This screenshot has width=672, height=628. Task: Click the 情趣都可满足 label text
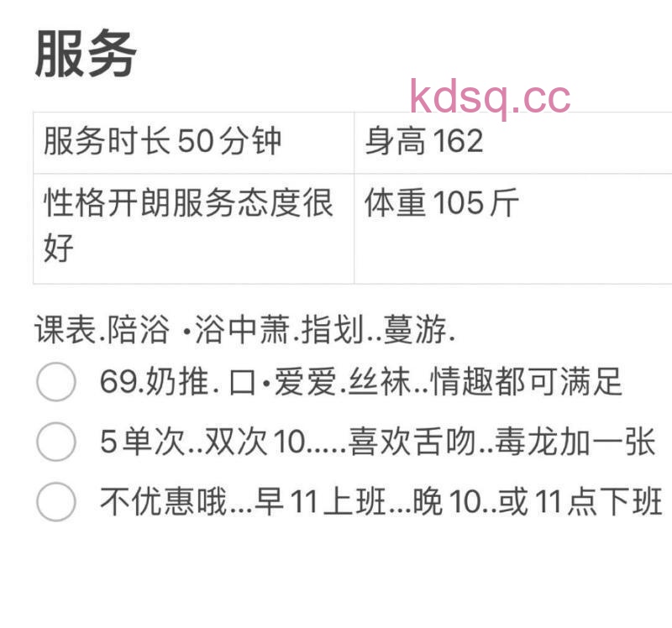pos(527,381)
